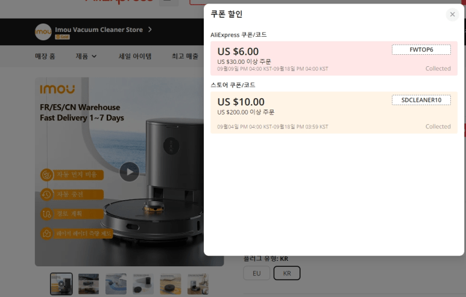Screen dimensions: 466x297
Task: Click the 09월04일 validity date text
Action: coord(273,127)
